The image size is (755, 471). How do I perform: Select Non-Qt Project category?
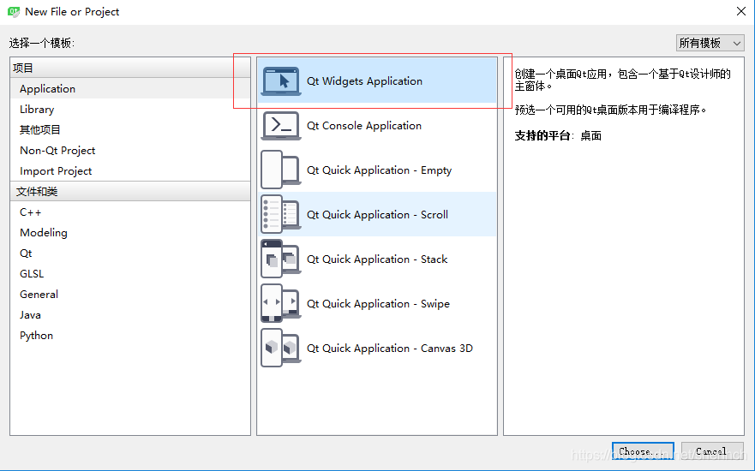(x=130, y=151)
